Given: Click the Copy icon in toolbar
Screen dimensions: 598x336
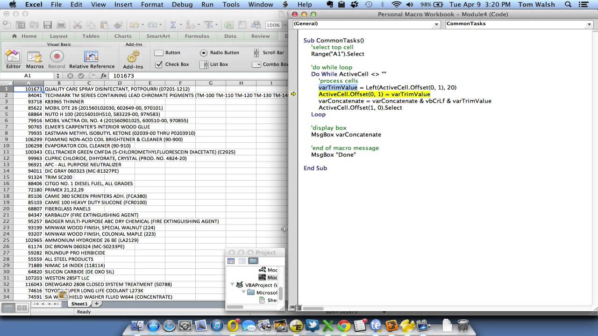Looking at the screenshot, I should click(x=91, y=25).
